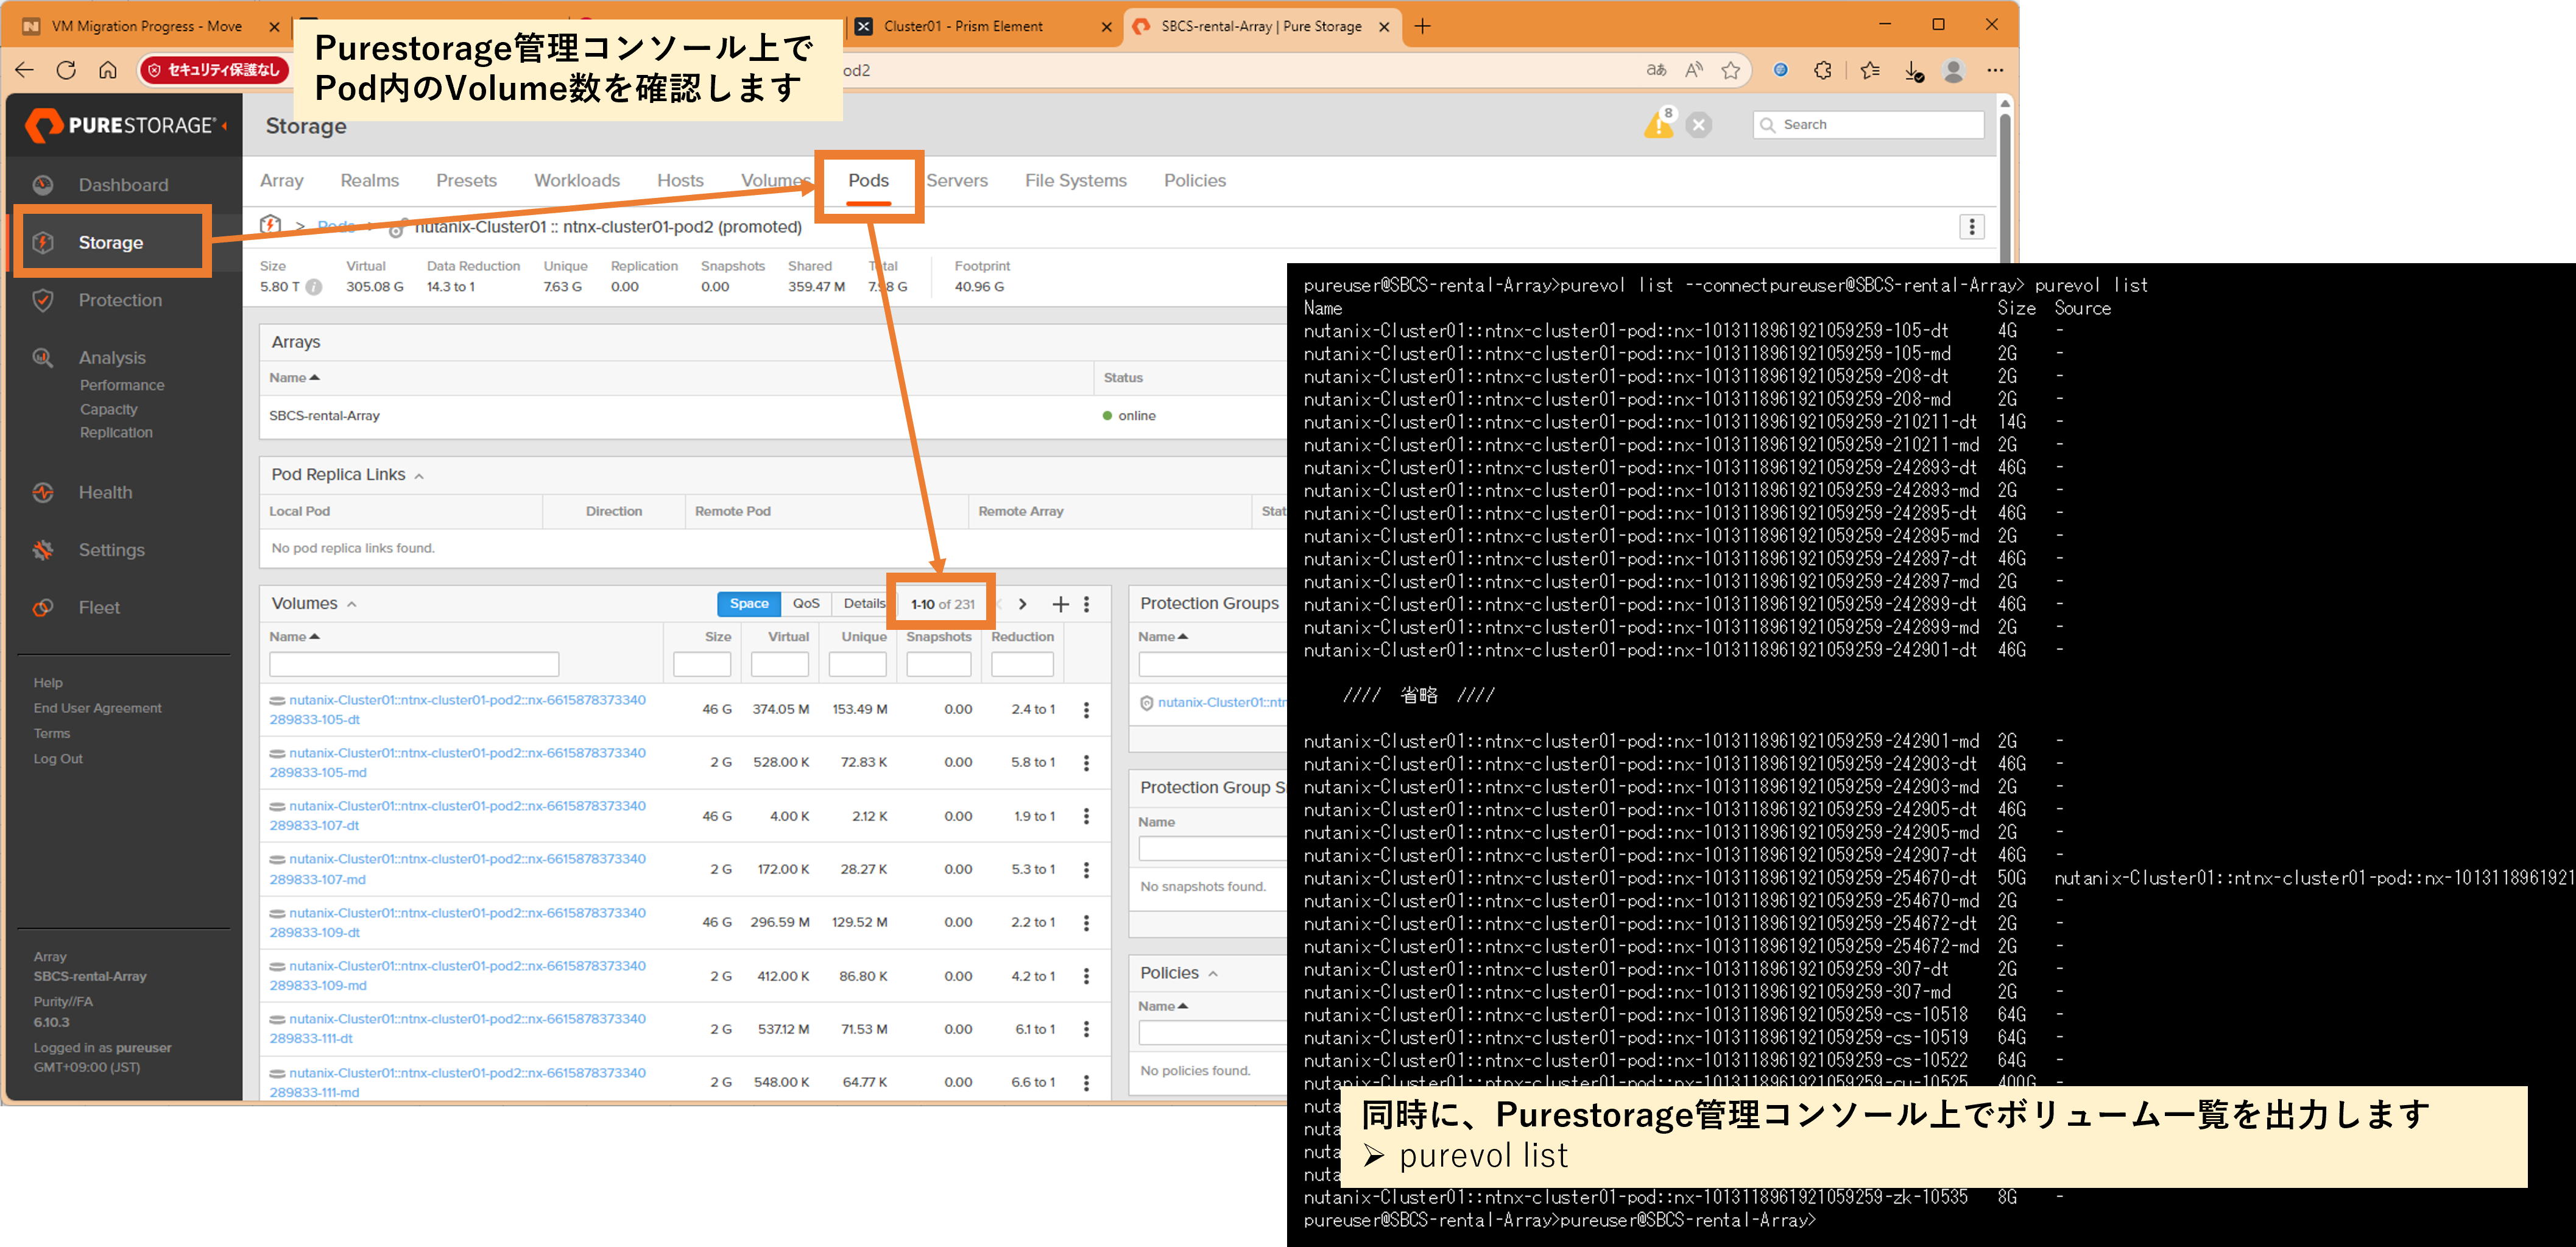This screenshot has height=1247, width=2576.
Task: Click the add volume plus icon
Action: pyautogui.click(x=1061, y=604)
